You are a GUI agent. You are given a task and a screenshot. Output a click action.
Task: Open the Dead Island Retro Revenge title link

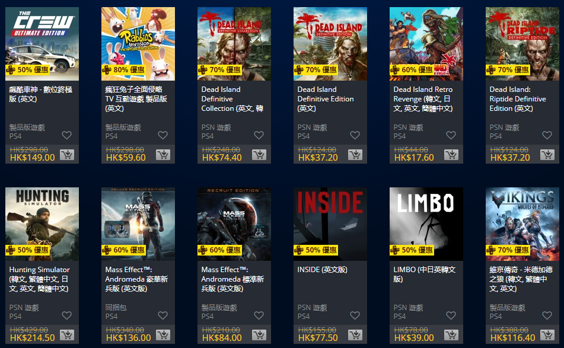[423, 99]
